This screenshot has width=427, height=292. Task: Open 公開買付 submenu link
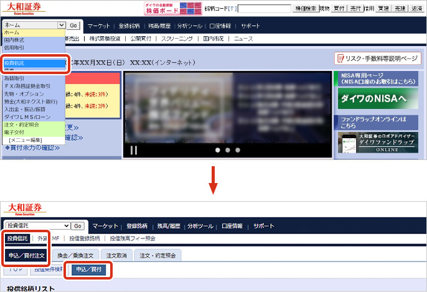coord(141,39)
